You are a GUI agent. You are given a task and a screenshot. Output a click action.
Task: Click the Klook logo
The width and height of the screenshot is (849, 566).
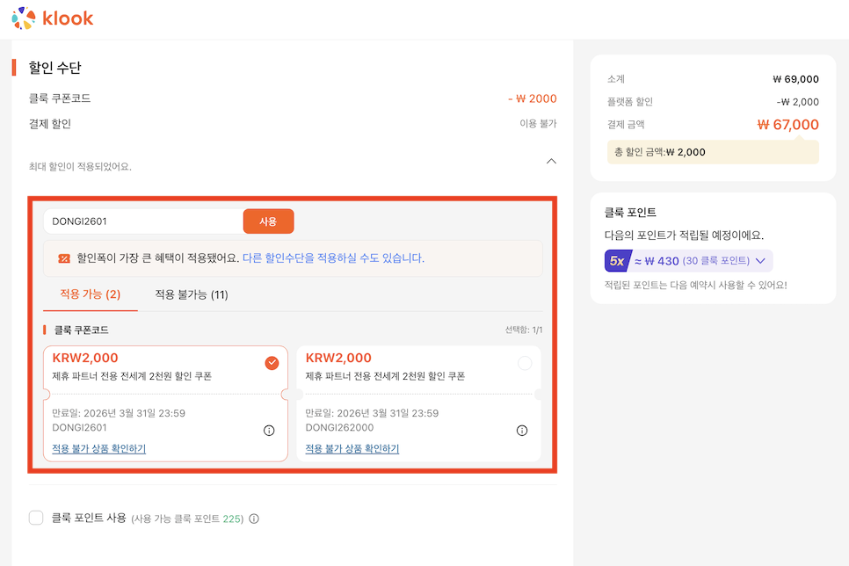click(53, 18)
